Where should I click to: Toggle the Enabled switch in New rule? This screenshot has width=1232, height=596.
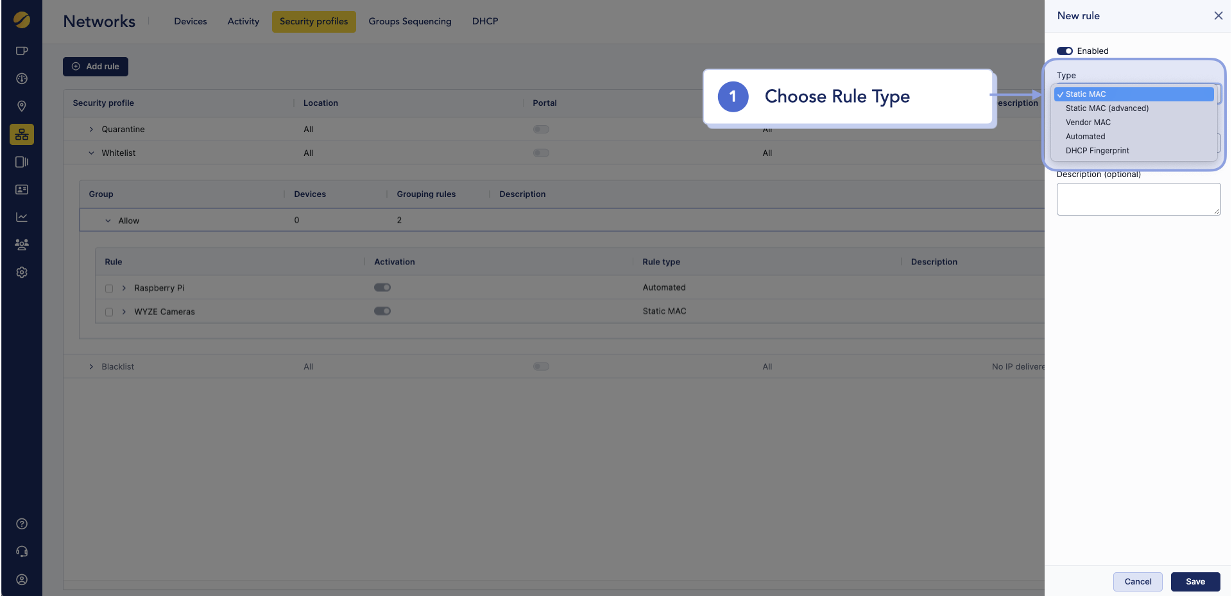(1065, 51)
